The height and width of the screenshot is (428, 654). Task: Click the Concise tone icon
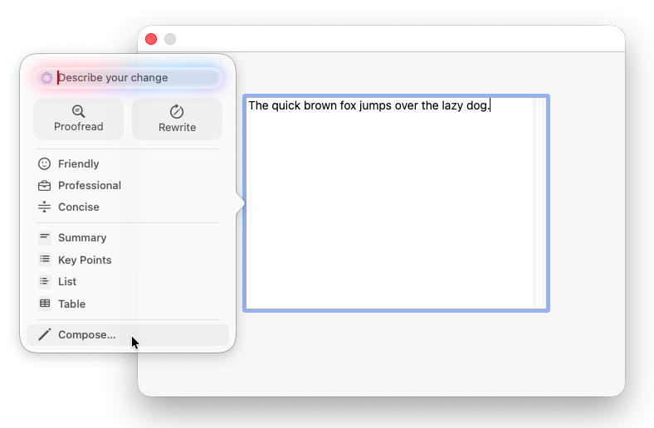coord(45,207)
